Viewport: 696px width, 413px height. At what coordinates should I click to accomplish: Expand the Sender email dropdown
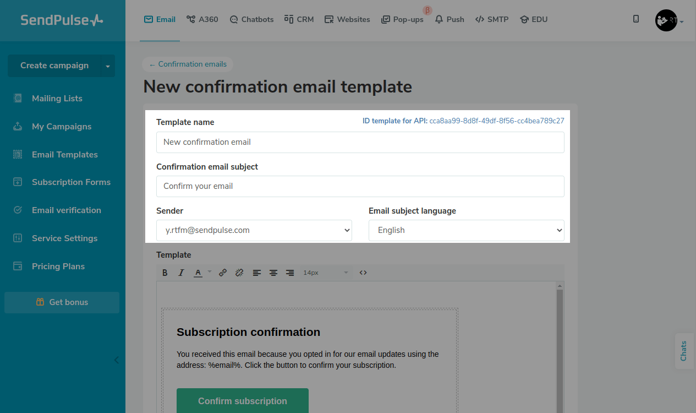254,230
